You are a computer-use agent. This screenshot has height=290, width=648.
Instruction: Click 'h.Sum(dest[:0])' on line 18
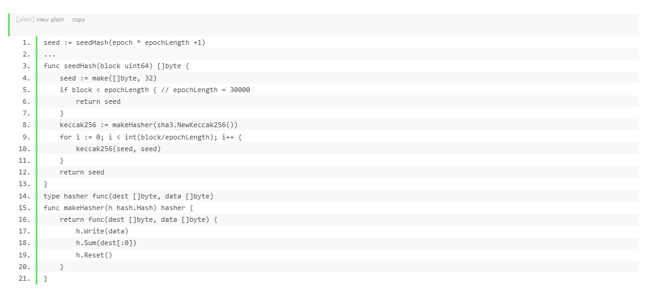pyautogui.click(x=106, y=243)
